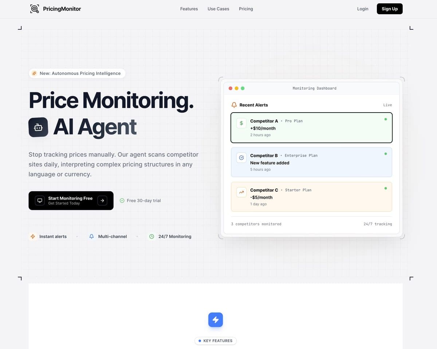Click the PricingMonitor logo icon
437x349 pixels.
click(x=35, y=9)
